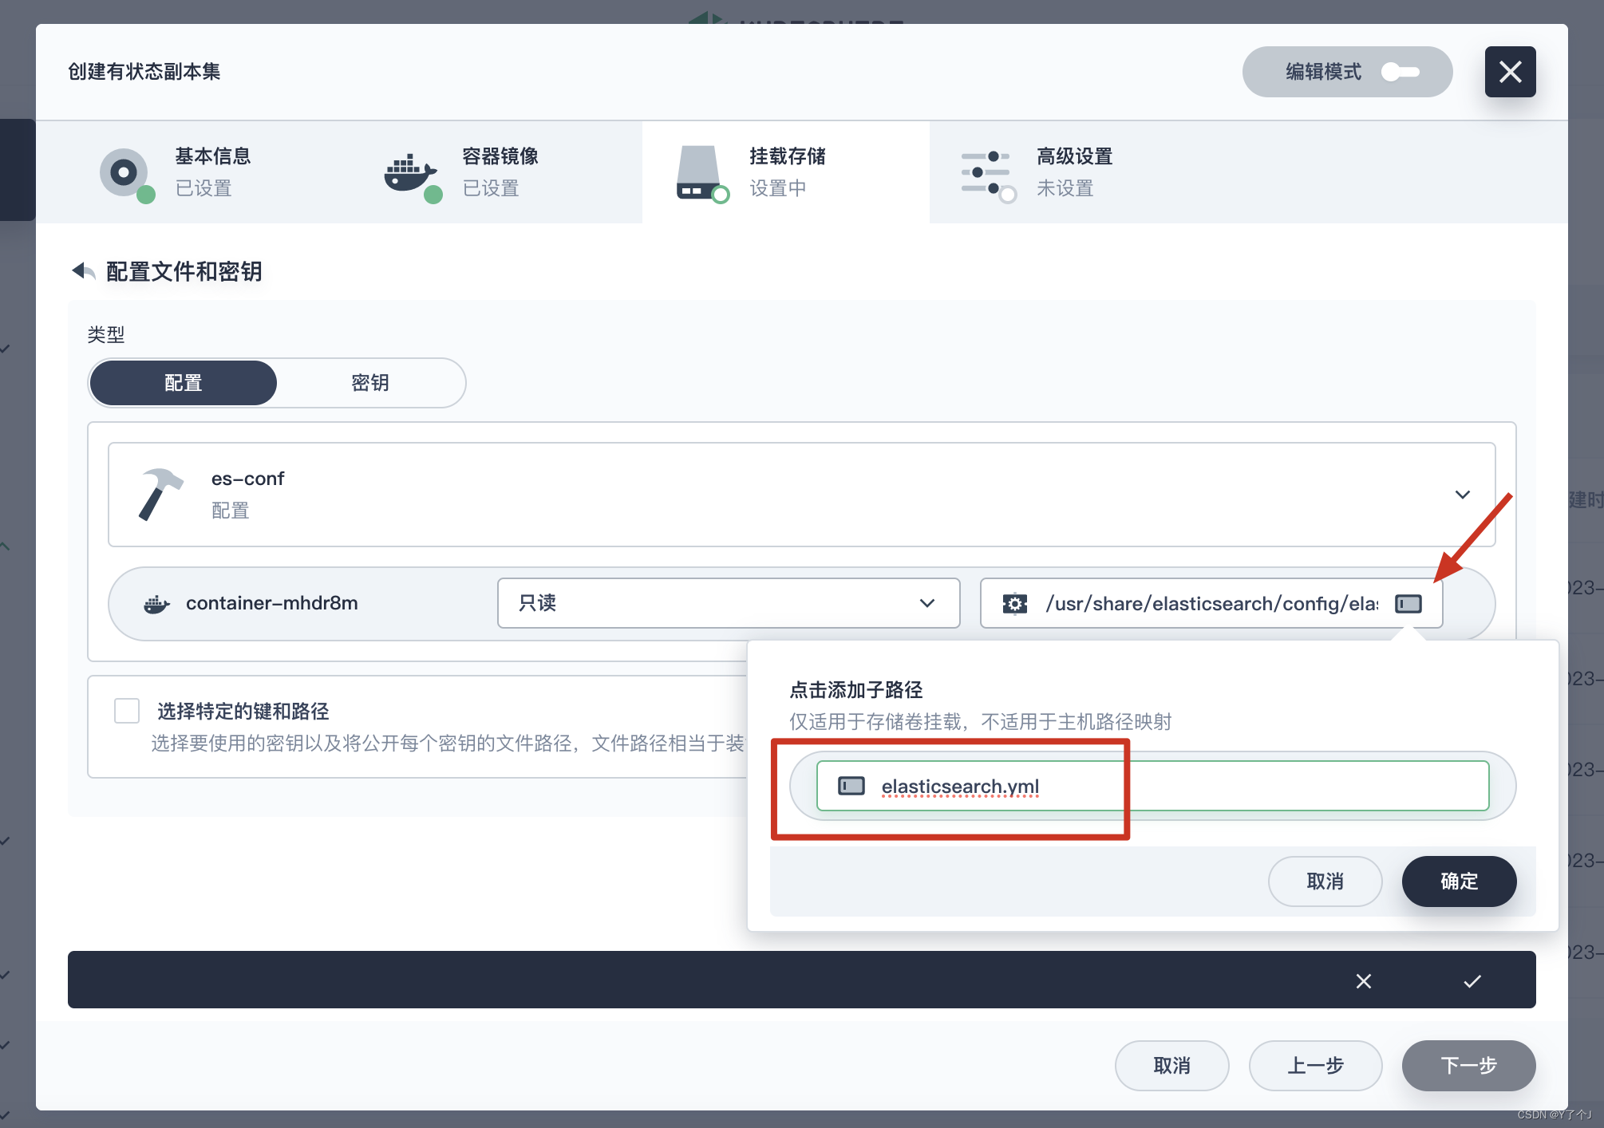Image resolution: width=1604 pixels, height=1128 pixels.
Task: Click the bottom 取消 button
Action: [1171, 1066]
